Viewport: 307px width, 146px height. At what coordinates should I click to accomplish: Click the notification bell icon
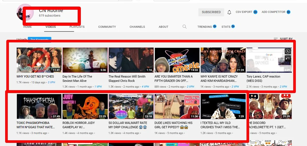click(229, 12)
